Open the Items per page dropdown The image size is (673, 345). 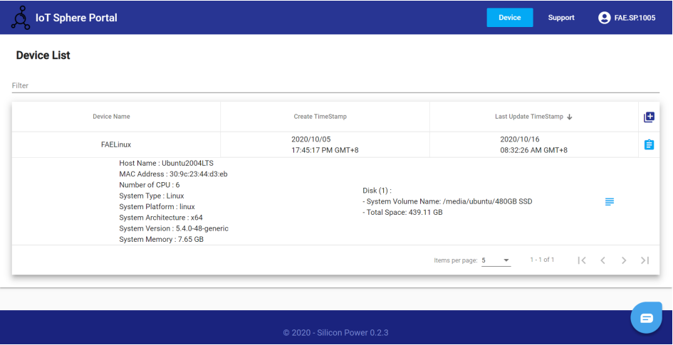coord(496,260)
